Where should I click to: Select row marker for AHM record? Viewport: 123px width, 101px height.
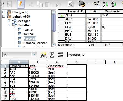tap(62, 16)
